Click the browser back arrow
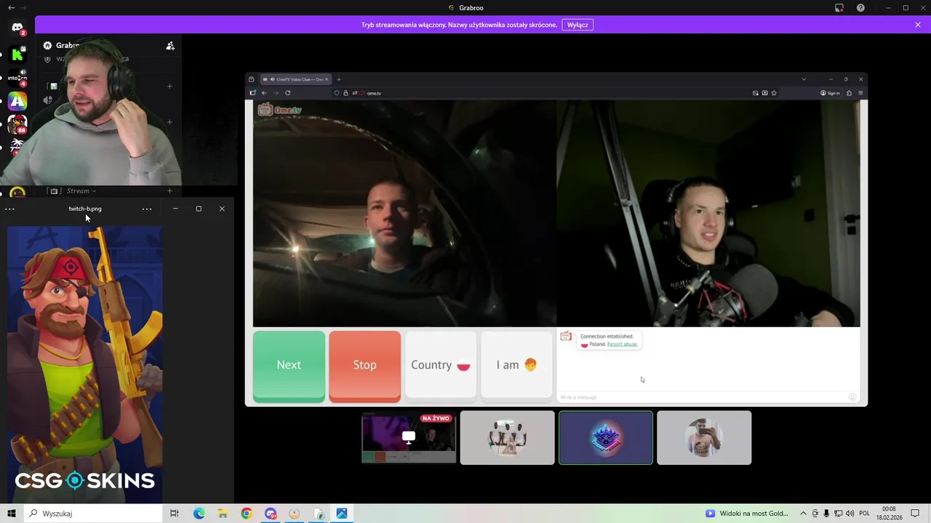 264,93
